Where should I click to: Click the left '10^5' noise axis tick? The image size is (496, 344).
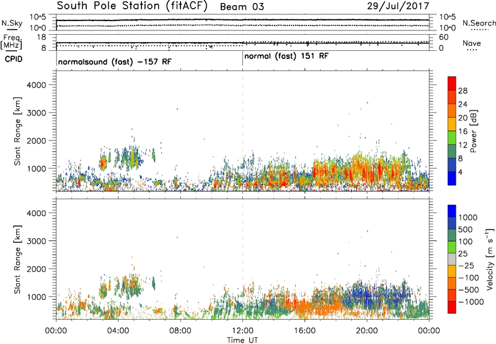click(38, 17)
